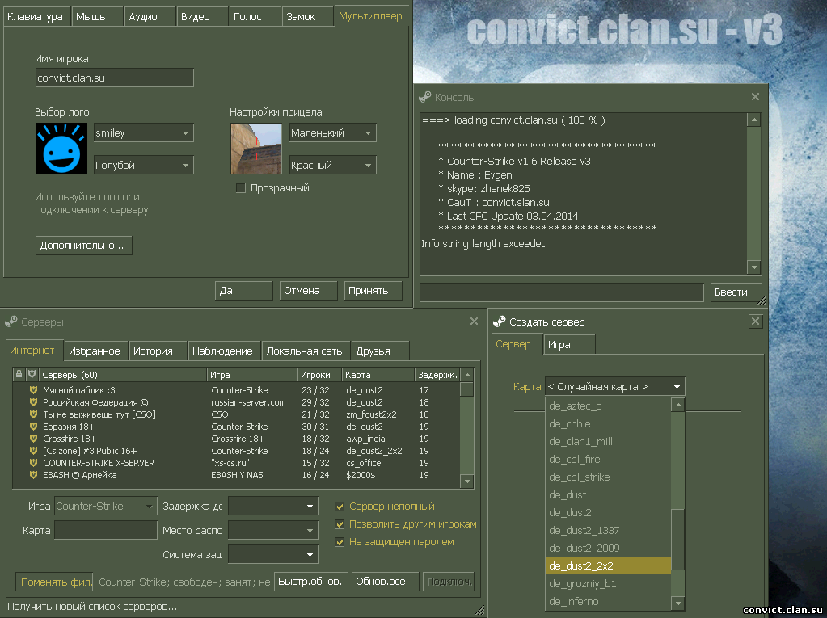Enable the Прозрачный crosshair checkbox

[241, 188]
